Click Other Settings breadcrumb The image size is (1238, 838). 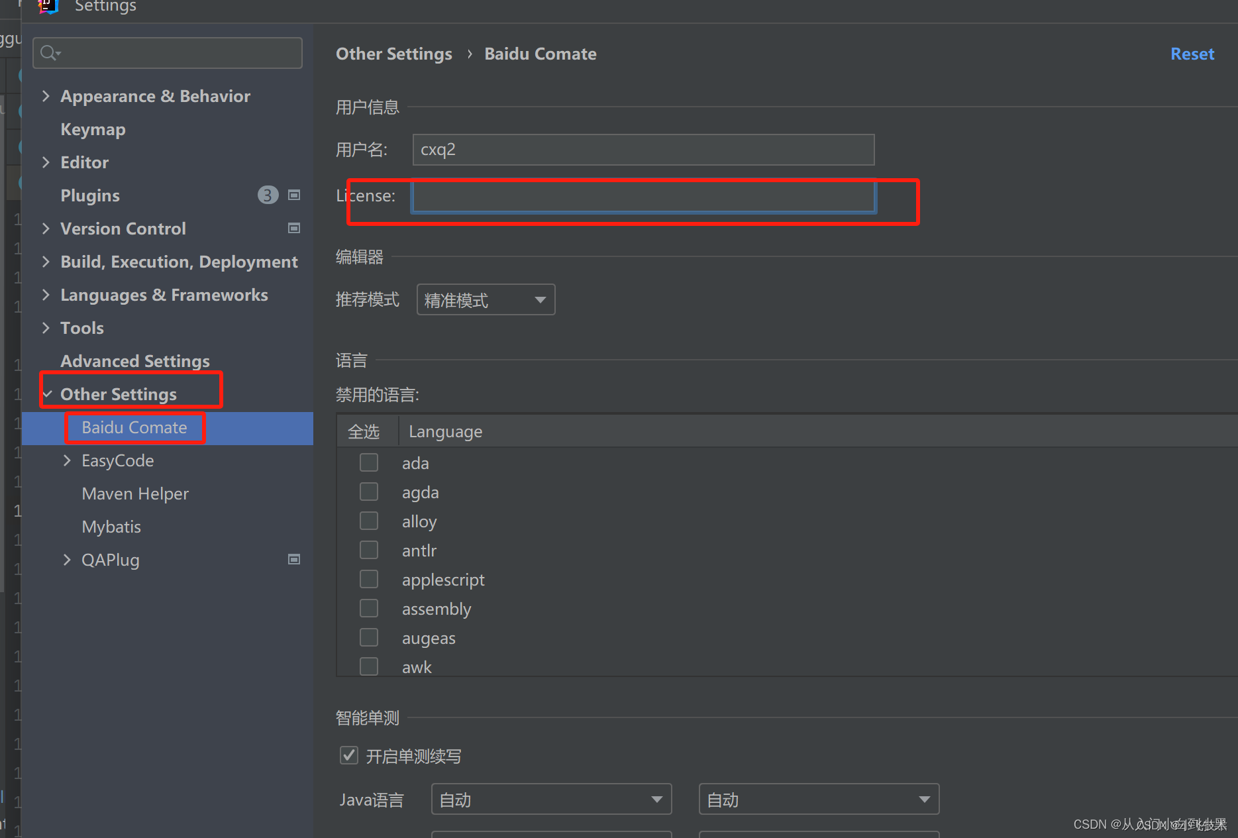tap(394, 54)
